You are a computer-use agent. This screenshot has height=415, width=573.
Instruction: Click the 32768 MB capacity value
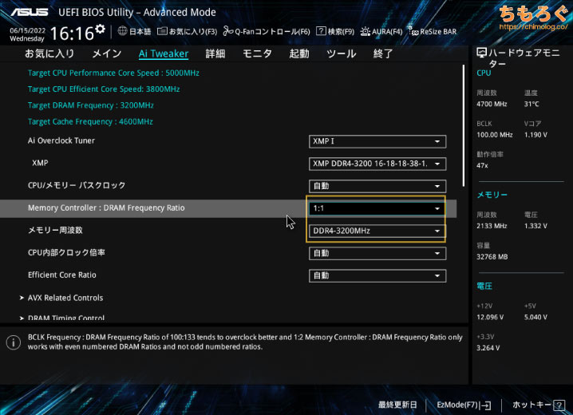coord(492,257)
